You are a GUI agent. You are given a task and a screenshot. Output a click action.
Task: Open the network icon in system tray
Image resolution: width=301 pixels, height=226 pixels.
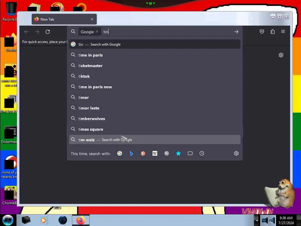pyautogui.click(x=265, y=220)
